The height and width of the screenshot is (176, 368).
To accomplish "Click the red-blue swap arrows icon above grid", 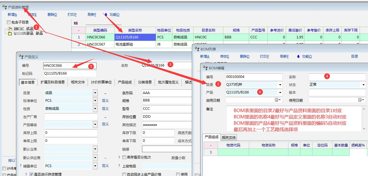I will [76, 23].
